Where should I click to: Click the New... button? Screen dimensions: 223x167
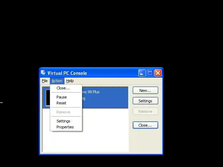[x=145, y=90]
